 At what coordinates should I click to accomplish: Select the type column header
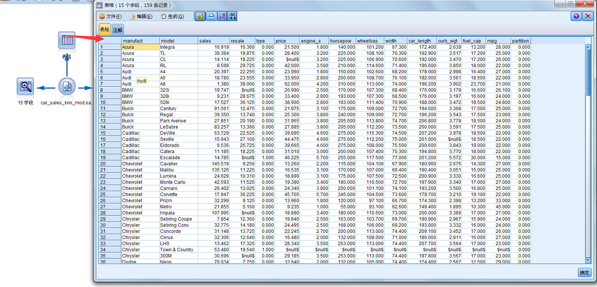(x=265, y=41)
